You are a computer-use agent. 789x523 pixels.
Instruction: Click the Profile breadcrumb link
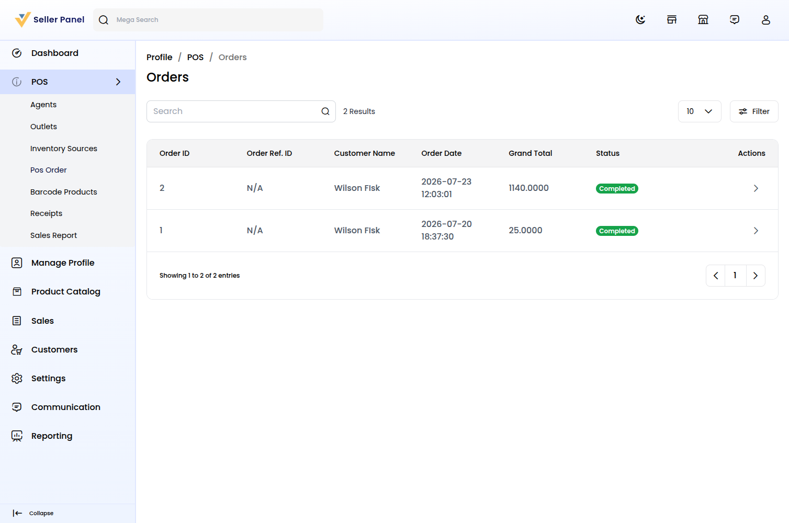tap(159, 57)
